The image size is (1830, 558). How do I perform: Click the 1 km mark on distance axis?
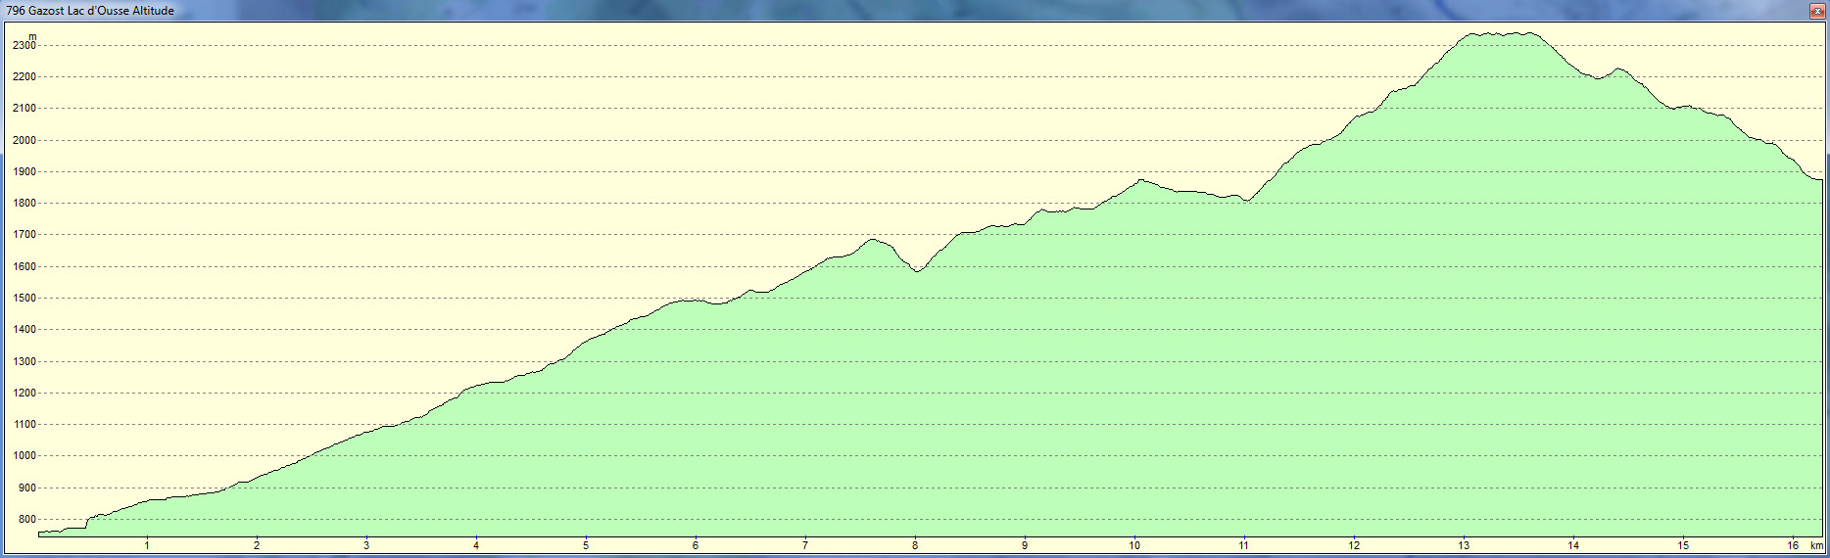tap(147, 545)
